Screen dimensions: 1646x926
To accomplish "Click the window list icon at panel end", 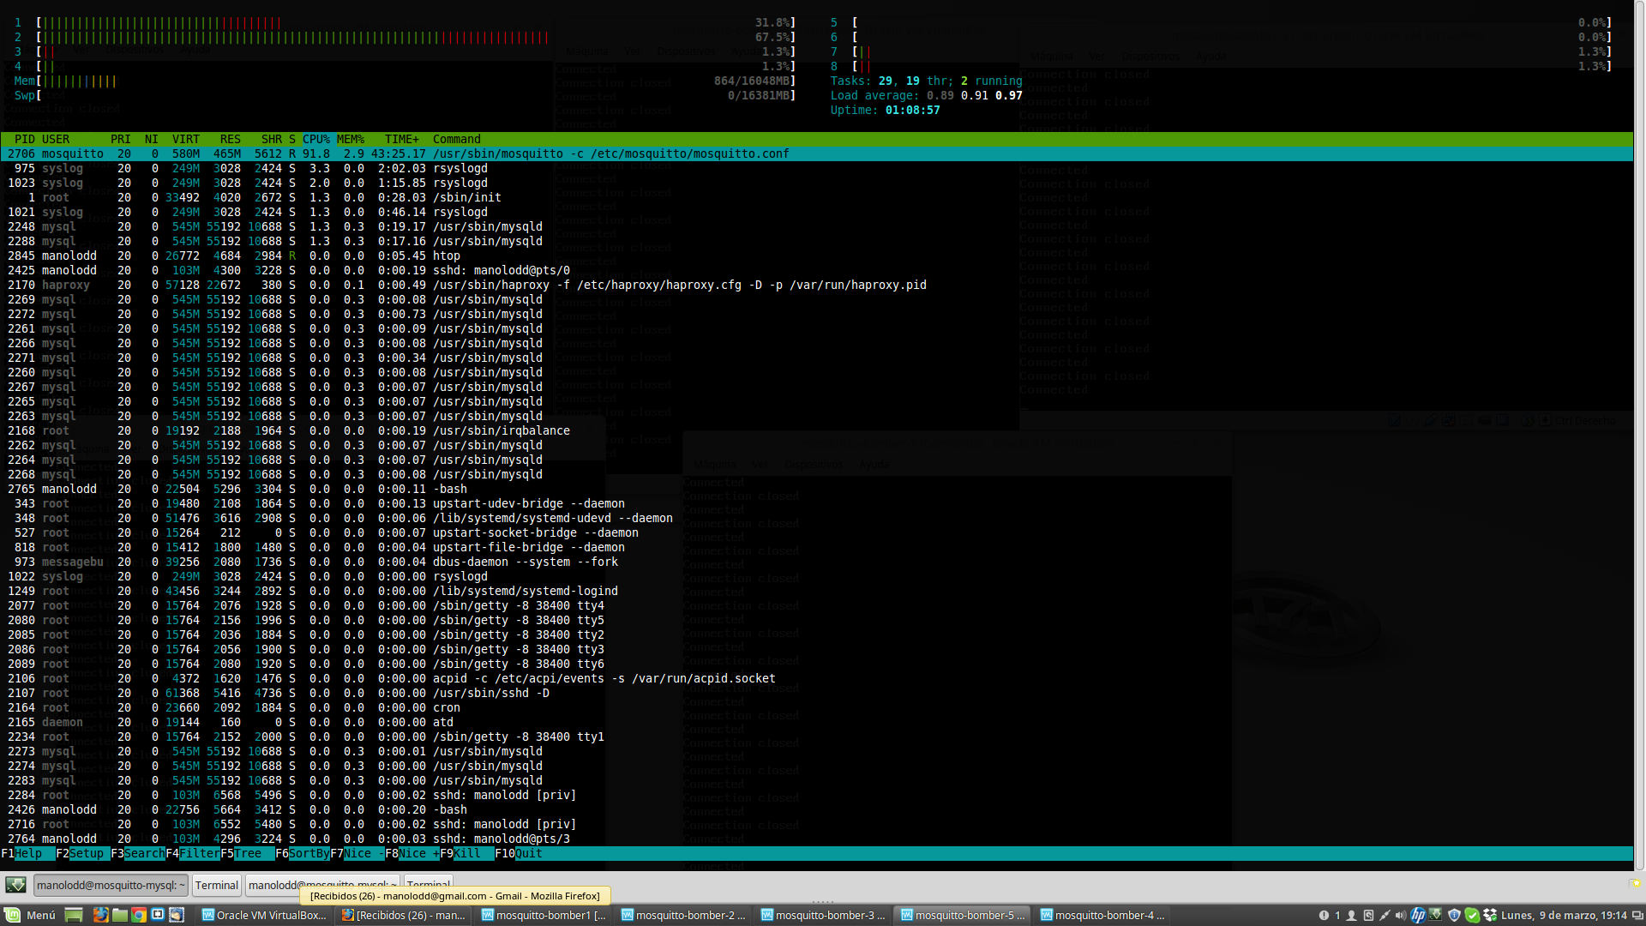I will [1637, 915].
